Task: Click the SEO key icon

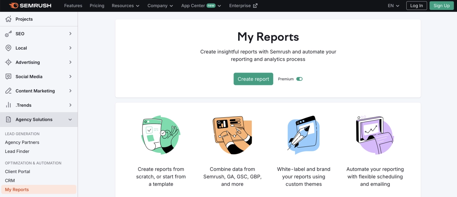Action: [8, 34]
